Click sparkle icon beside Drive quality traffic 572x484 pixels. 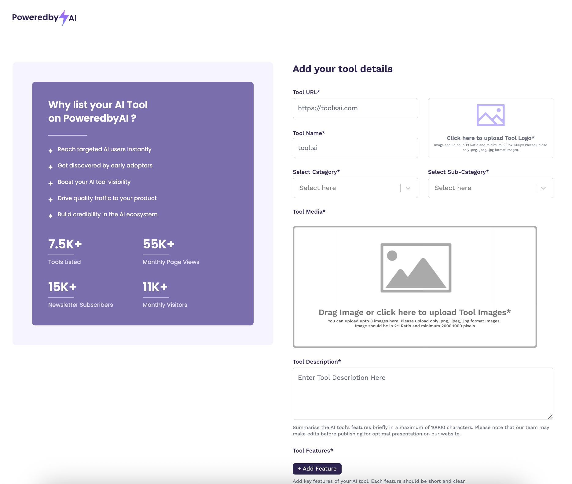(51, 200)
